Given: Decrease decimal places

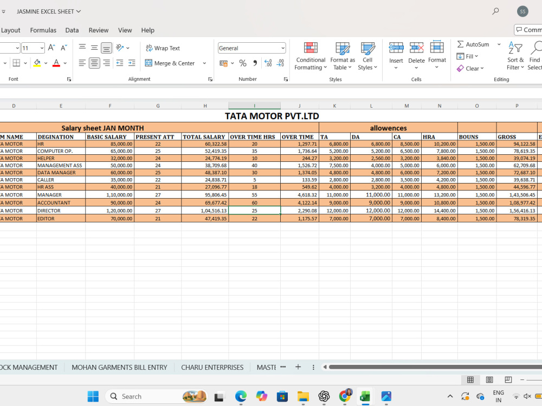Looking at the screenshot, I should click(x=280, y=63).
